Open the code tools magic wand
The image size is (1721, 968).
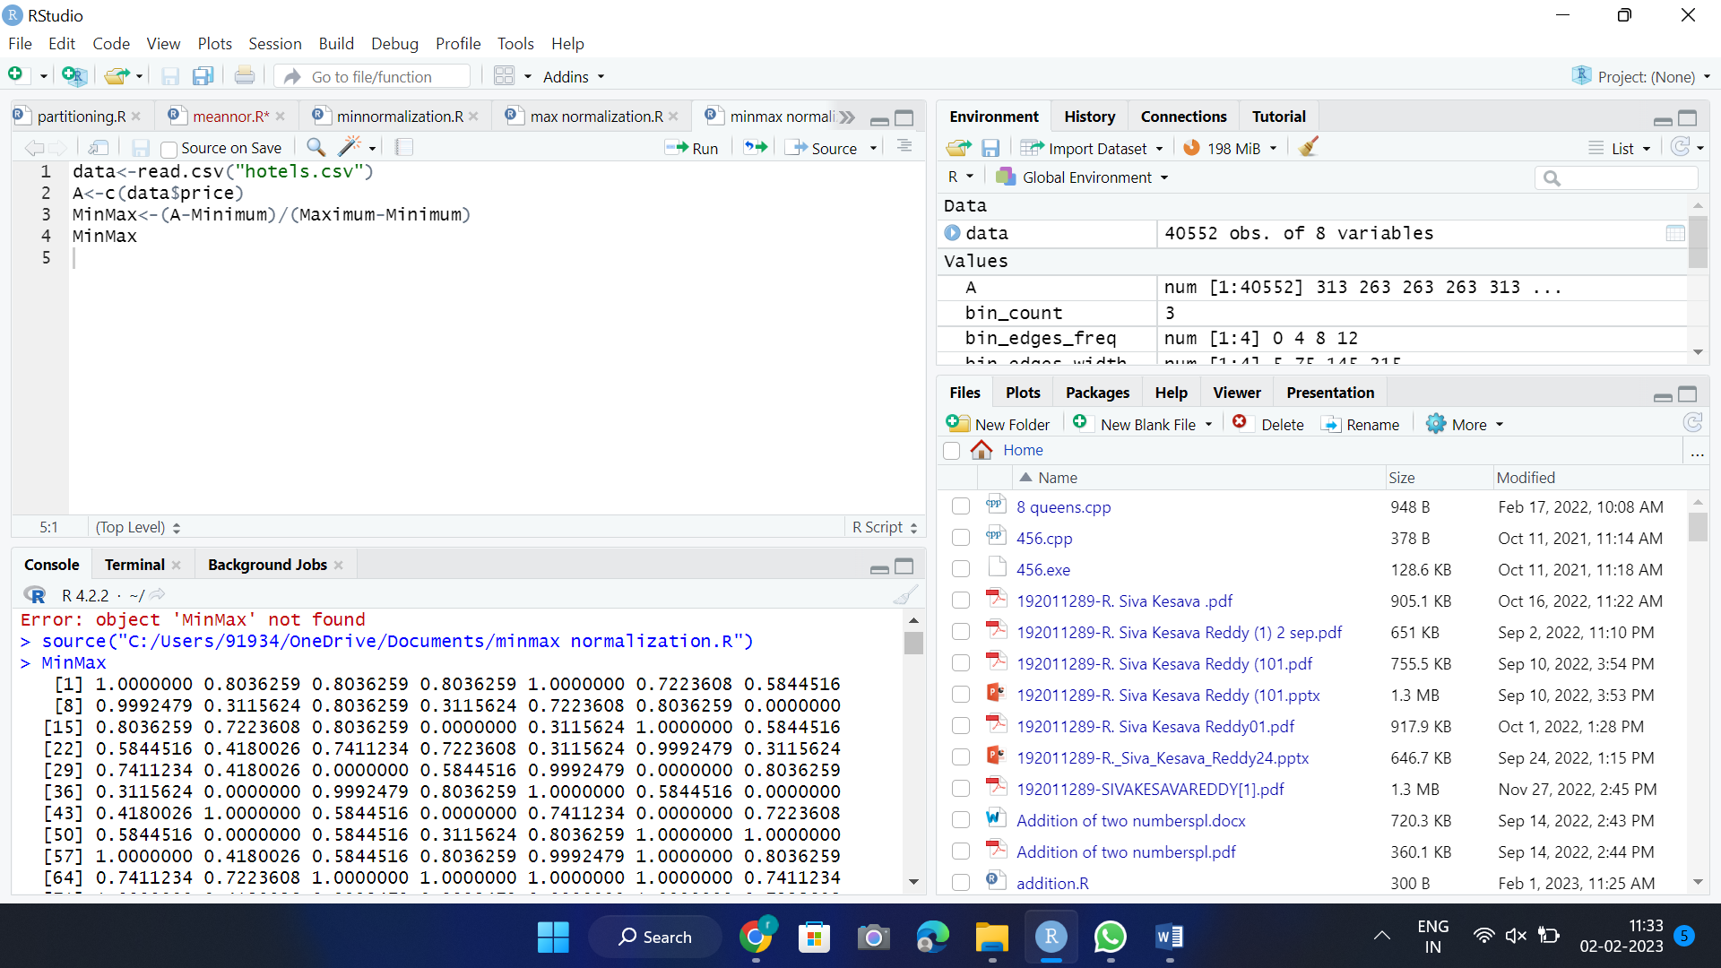350,147
